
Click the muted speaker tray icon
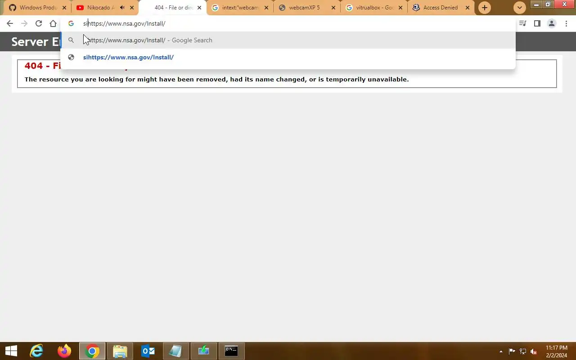534,351
